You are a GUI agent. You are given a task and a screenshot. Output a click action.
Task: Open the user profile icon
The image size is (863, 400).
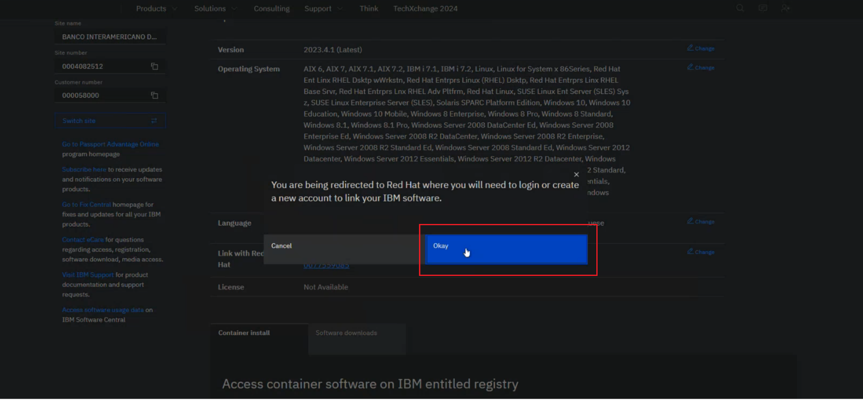click(x=785, y=8)
